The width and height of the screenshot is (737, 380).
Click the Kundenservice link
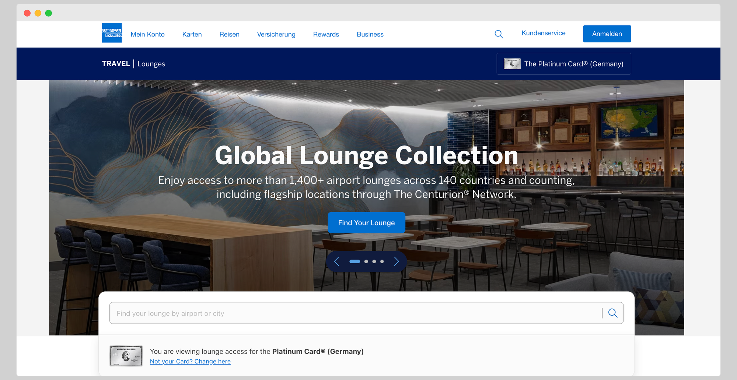[x=543, y=33]
